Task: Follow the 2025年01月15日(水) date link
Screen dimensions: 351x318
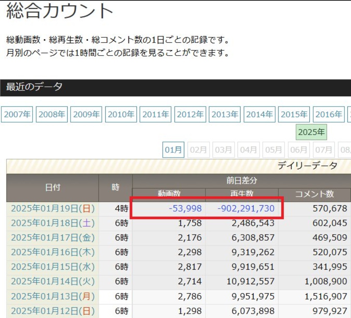Action: pyautogui.click(x=53, y=267)
